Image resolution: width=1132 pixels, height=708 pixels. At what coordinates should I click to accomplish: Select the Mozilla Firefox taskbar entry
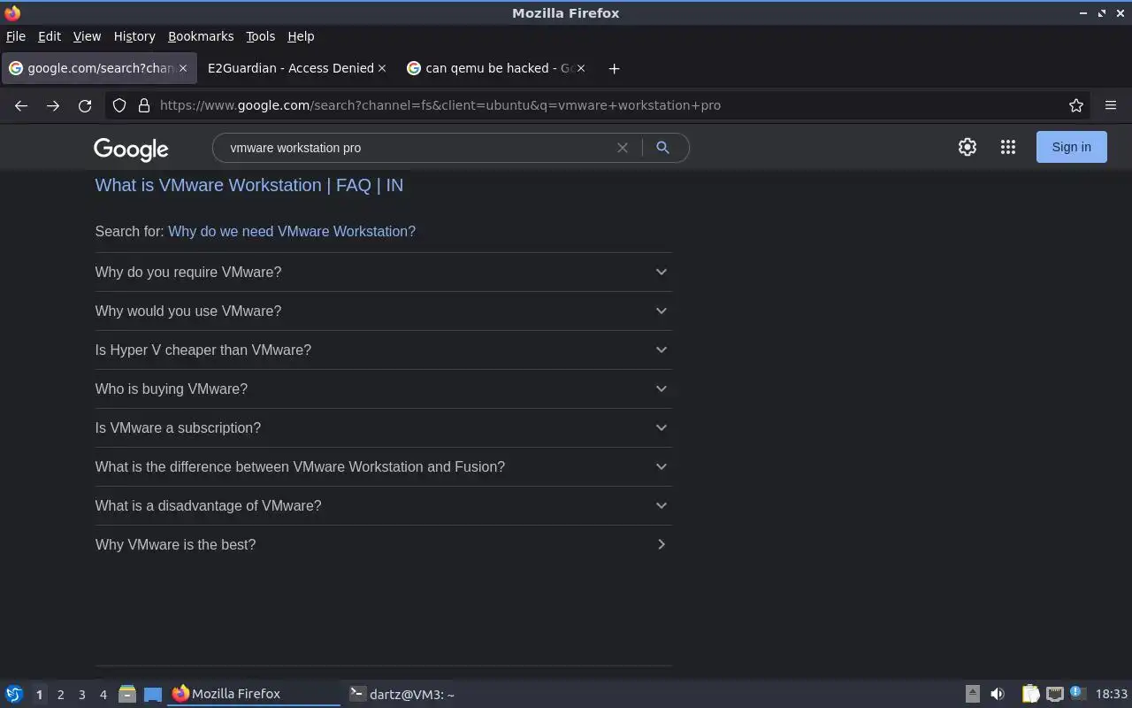pos(254,694)
